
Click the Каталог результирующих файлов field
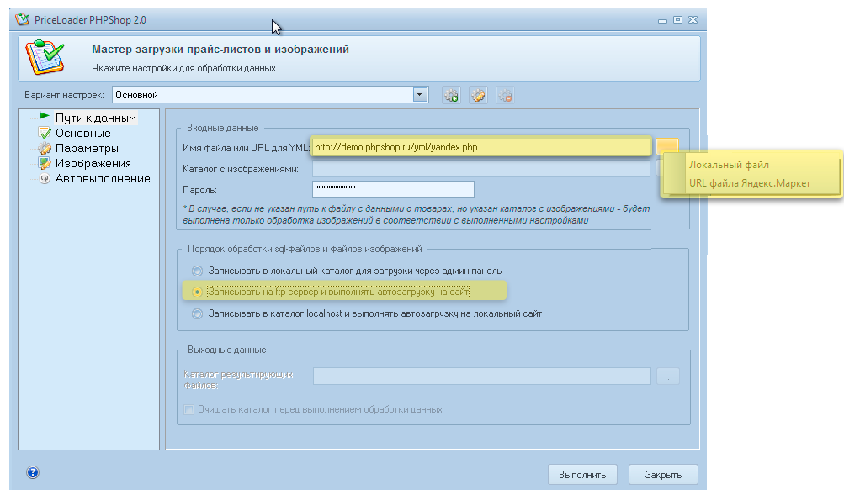click(x=482, y=376)
